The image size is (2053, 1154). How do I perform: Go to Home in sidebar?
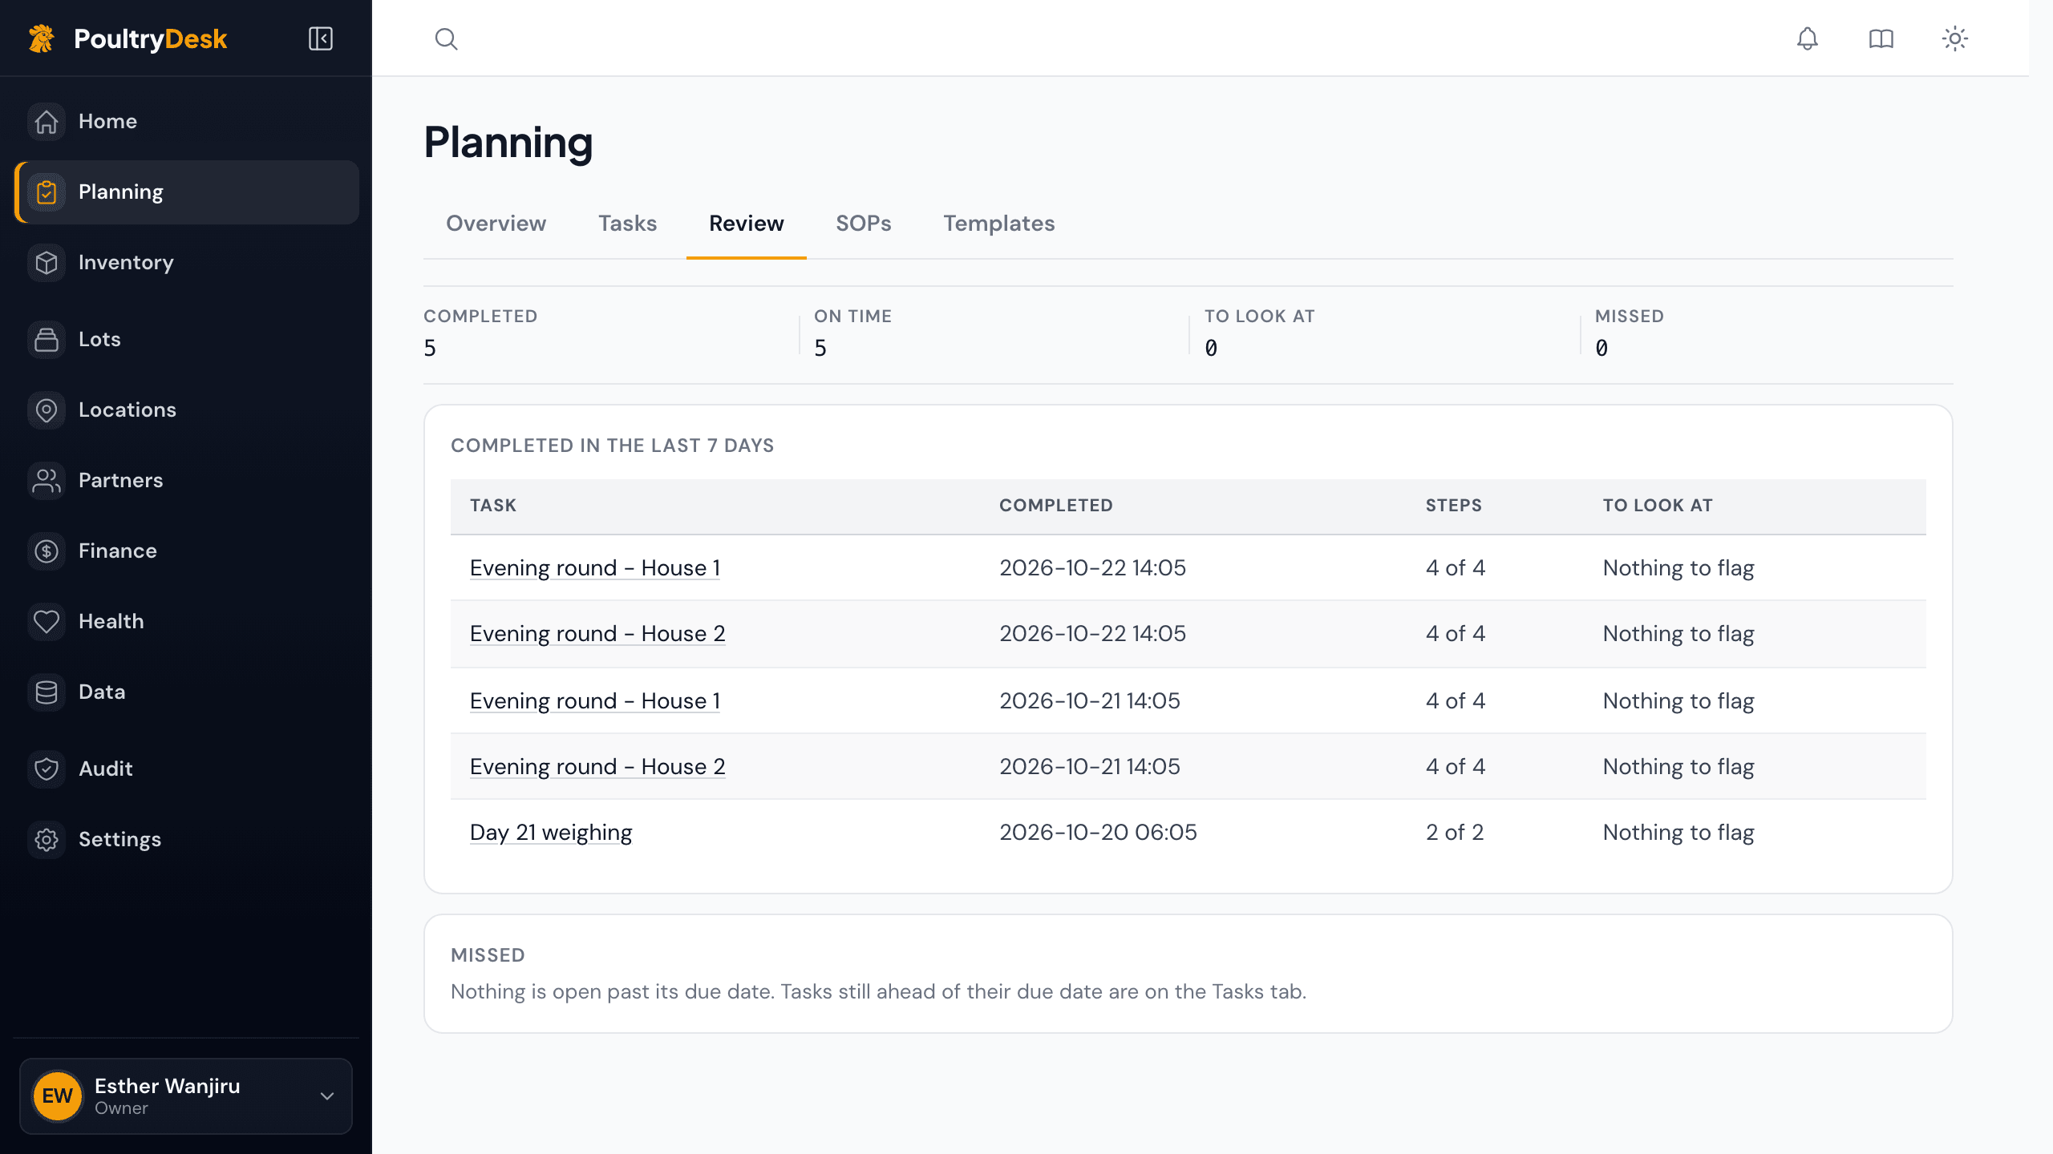coord(186,121)
